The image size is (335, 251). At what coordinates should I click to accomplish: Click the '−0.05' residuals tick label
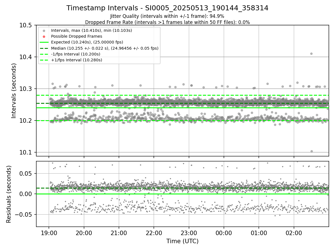(x=24, y=215)
